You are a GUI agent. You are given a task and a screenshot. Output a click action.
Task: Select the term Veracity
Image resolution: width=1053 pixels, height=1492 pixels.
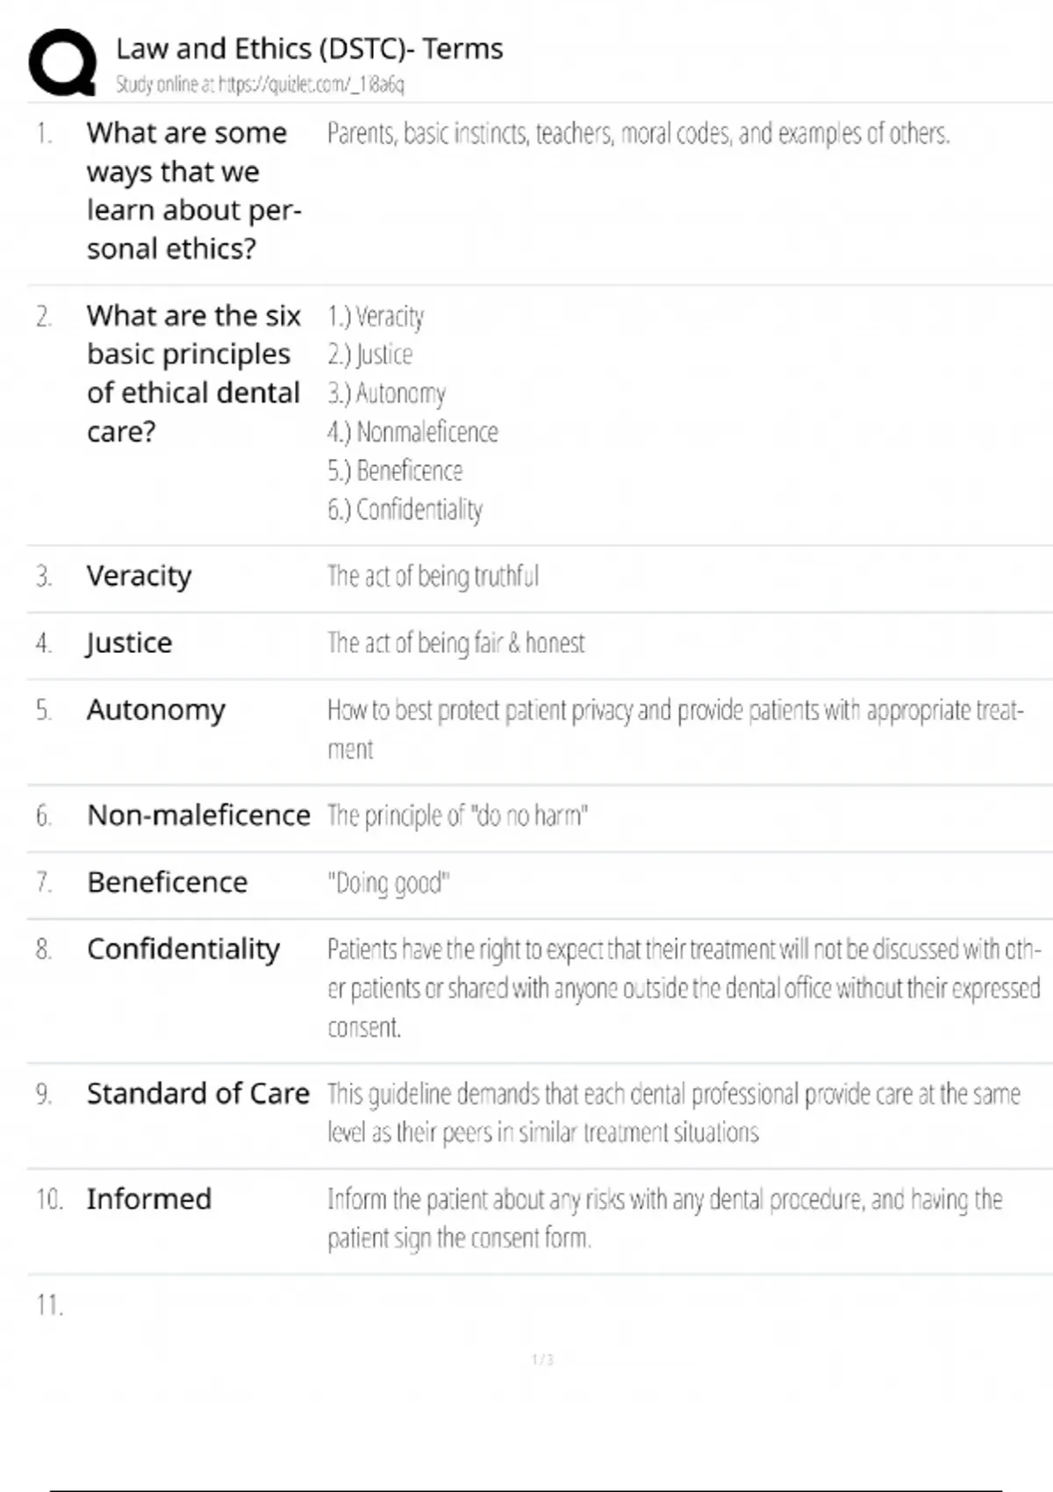pyautogui.click(x=139, y=576)
